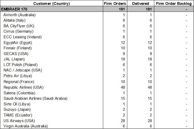Click the Firm Orders column header
The width and height of the screenshot is (194, 129).
[115, 4]
